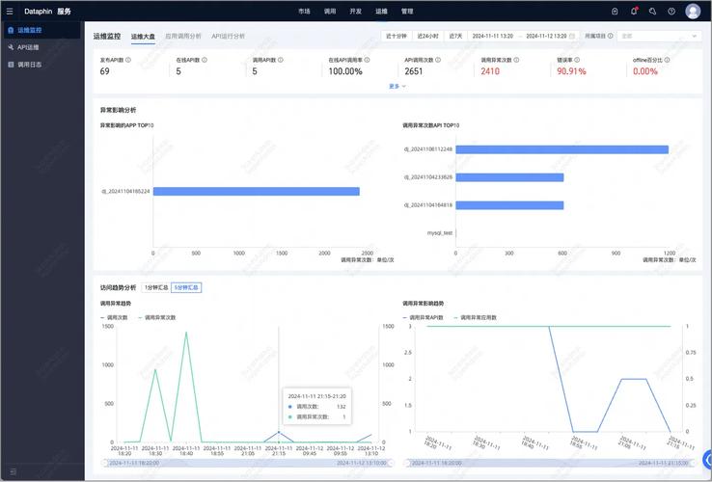Open the 所属项目 dropdown
Screen dimensions: 712x482
click(x=659, y=36)
